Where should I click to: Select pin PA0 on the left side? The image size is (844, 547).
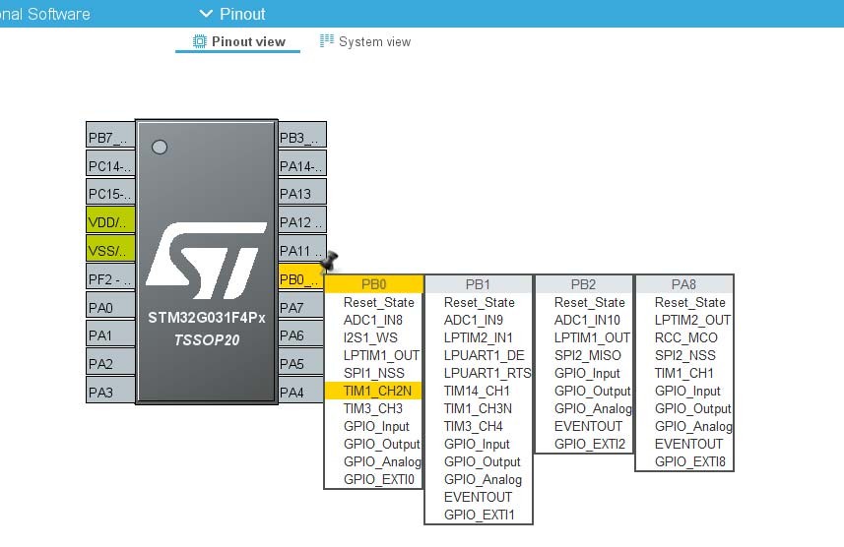click(110, 308)
